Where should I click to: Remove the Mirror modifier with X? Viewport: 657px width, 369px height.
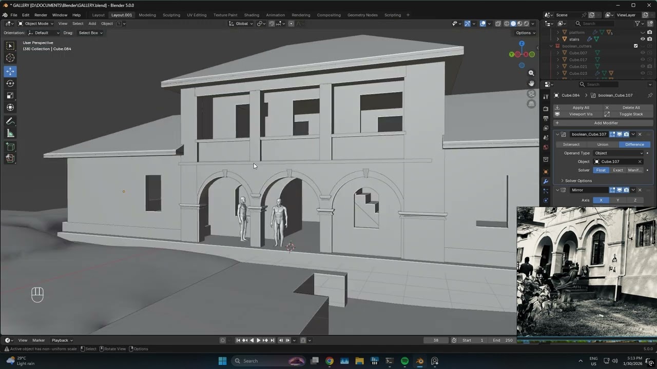click(x=640, y=190)
